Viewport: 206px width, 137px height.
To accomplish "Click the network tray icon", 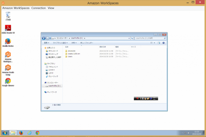I will [x=185, y=133].
